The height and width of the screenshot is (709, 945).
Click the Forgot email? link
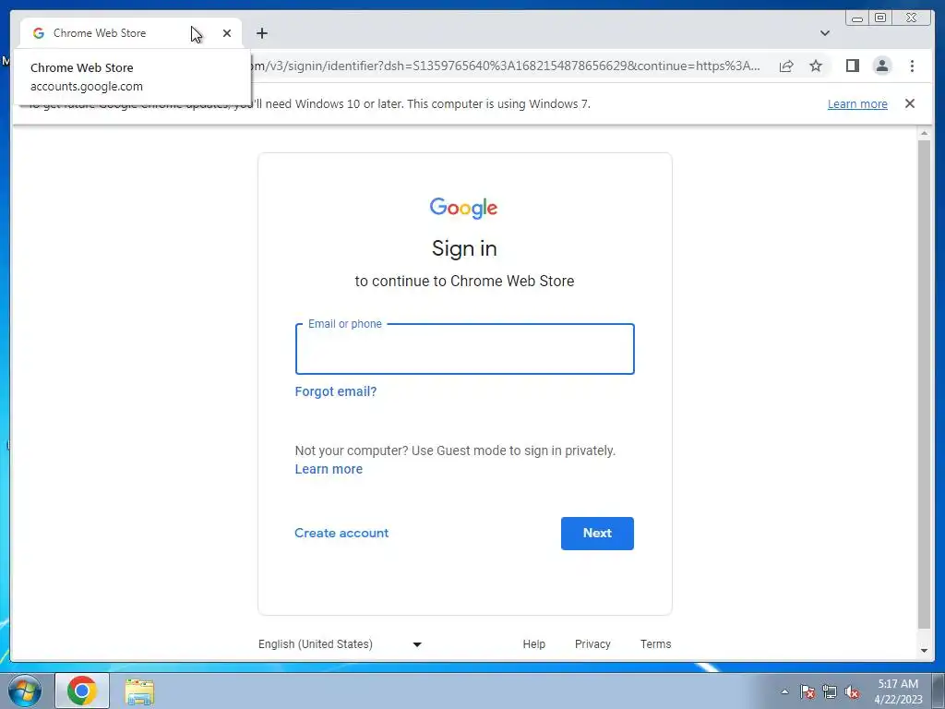tap(336, 391)
